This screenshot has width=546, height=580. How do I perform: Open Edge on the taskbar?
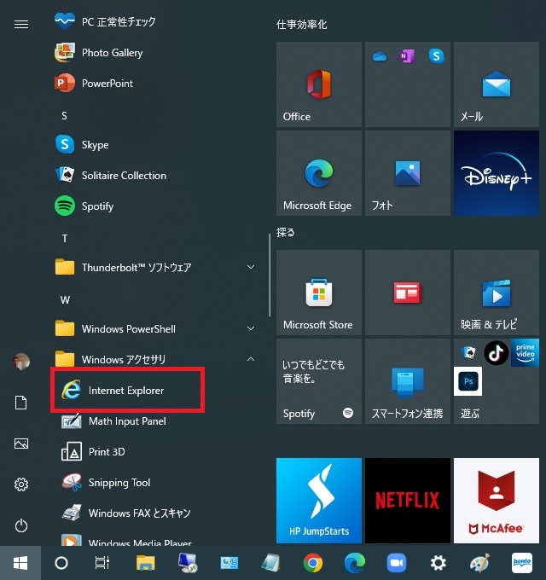tap(355, 563)
